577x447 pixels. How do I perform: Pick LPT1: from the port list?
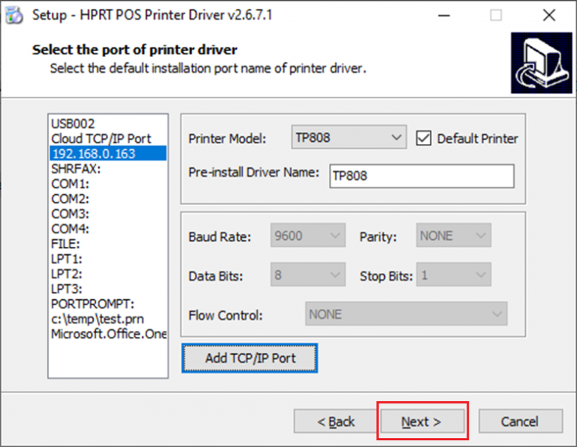click(x=67, y=259)
